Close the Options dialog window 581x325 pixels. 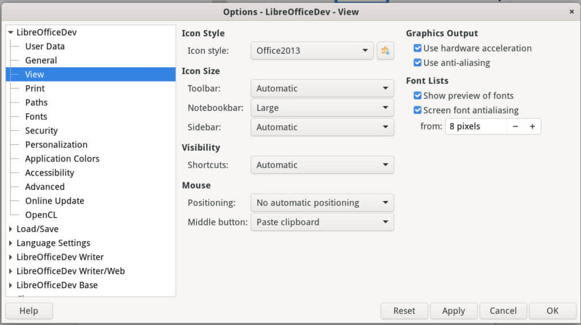click(571, 11)
